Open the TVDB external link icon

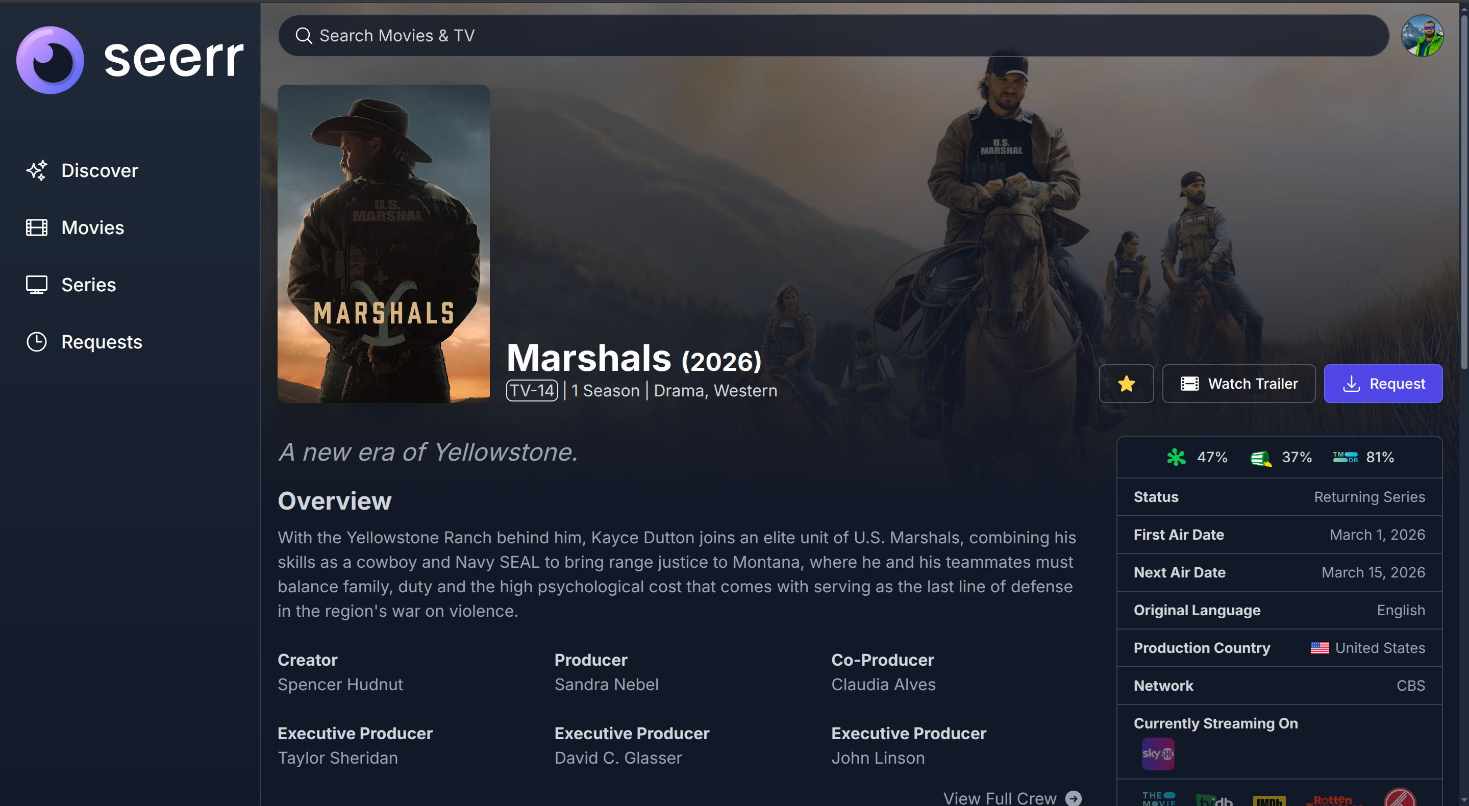tap(1213, 800)
